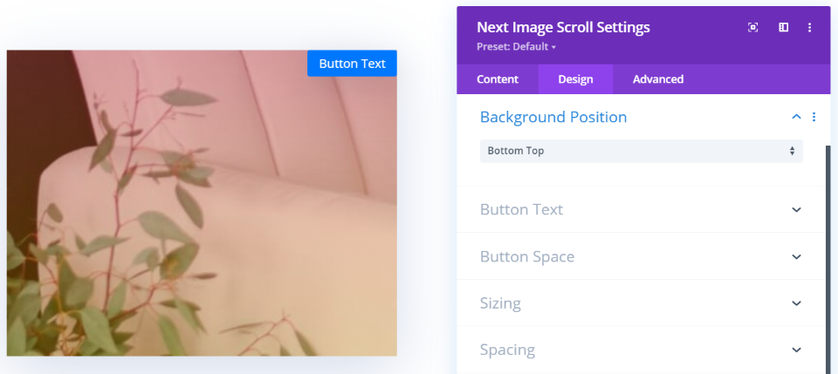Switch to the Content tab
Screen dimensions: 838x374
coord(498,79)
